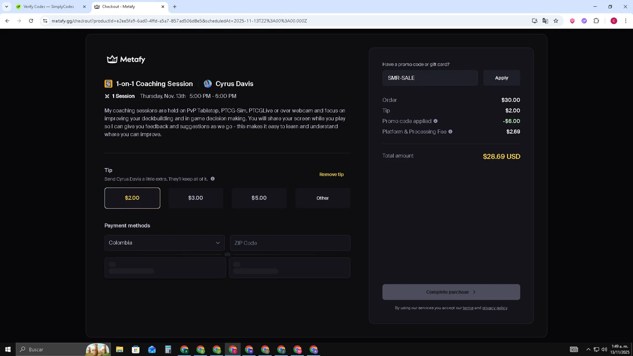The width and height of the screenshot is (633, 356).
Task: Click the browser address bar URL
Action: pyautogui.click(x=179, y=21)
